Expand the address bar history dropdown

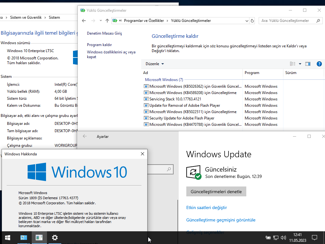247,21
